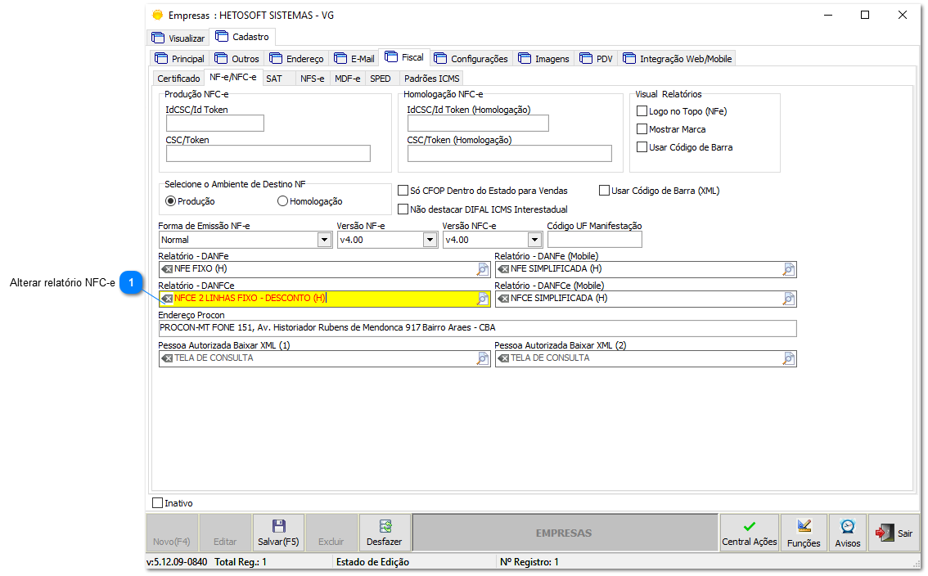This screenshot has height=576, width=928.
Task: Click the Salvar(F5) save button
Action: point(278,533)
